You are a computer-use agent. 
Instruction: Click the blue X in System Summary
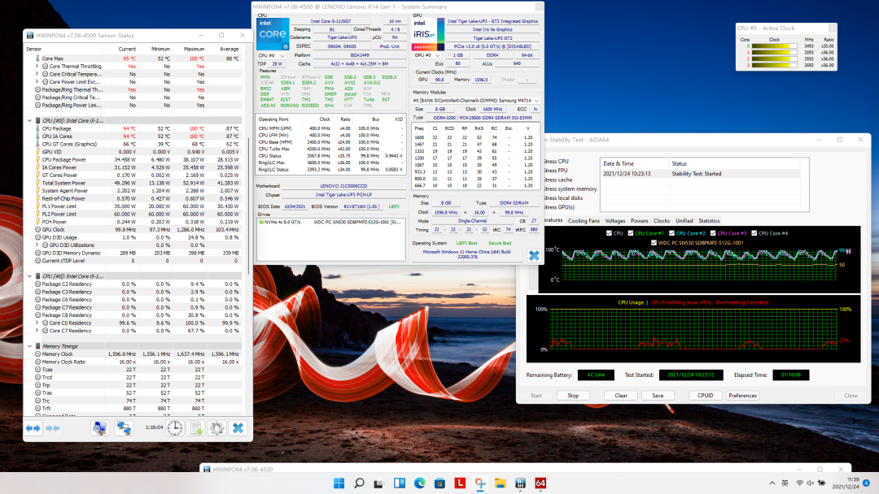pos(534,256)
